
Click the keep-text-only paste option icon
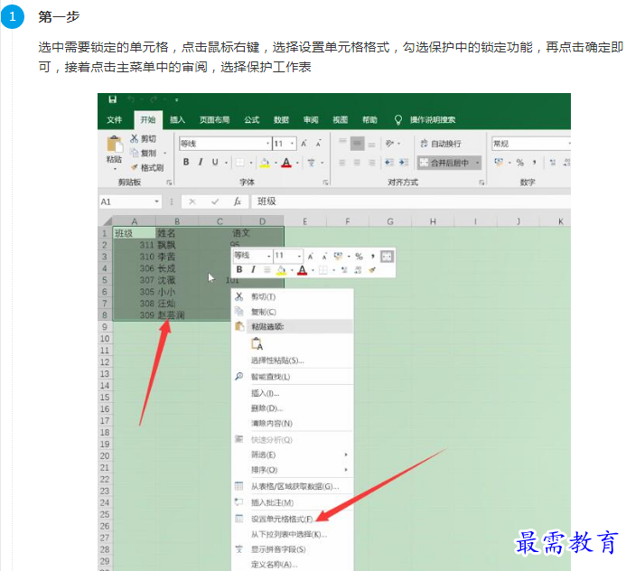pyautogui.click(x=257, y=344)
